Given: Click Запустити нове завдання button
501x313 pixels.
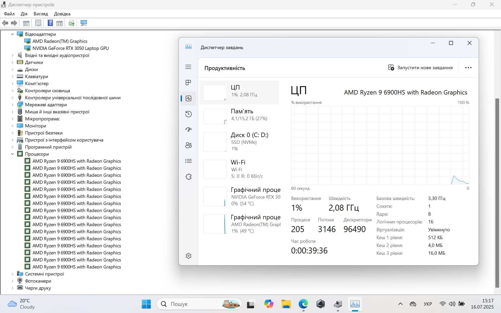Looking at the screenshot, I should click(x=420, y=68).
